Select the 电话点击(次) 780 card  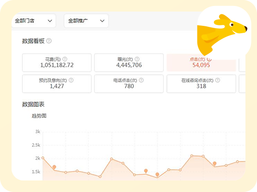pos(129,84)
